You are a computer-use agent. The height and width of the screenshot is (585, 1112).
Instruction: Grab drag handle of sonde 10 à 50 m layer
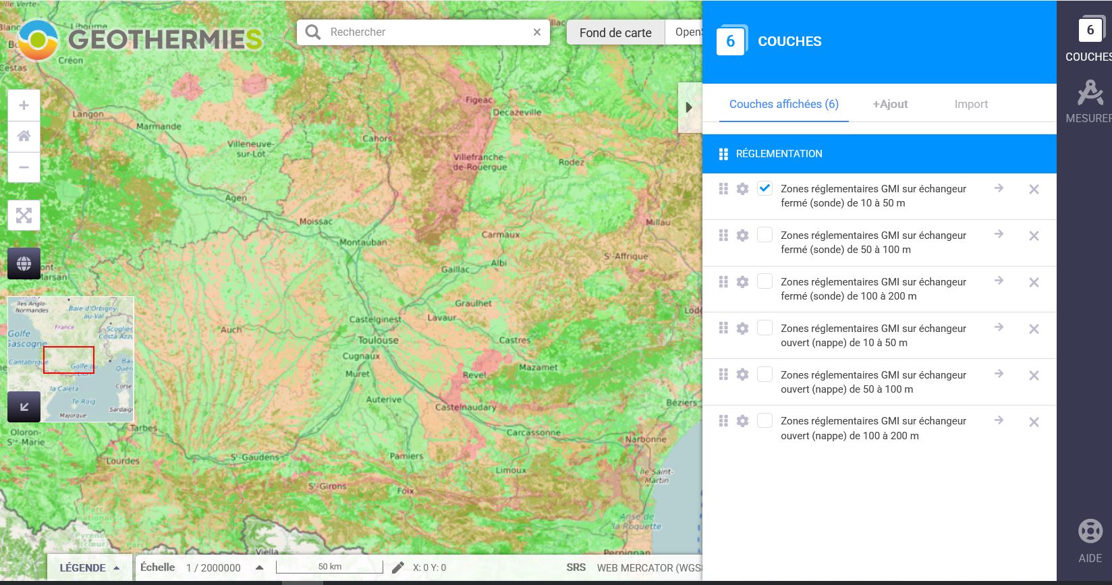[x=723, y=189]
